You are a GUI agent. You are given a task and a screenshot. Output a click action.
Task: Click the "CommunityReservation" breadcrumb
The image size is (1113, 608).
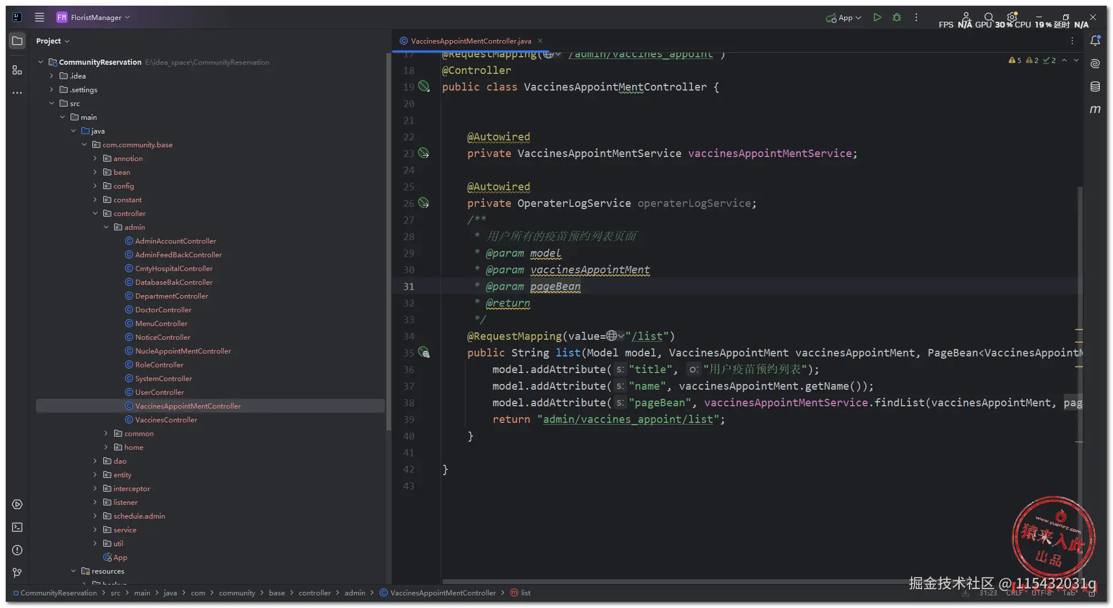[55, 593]
